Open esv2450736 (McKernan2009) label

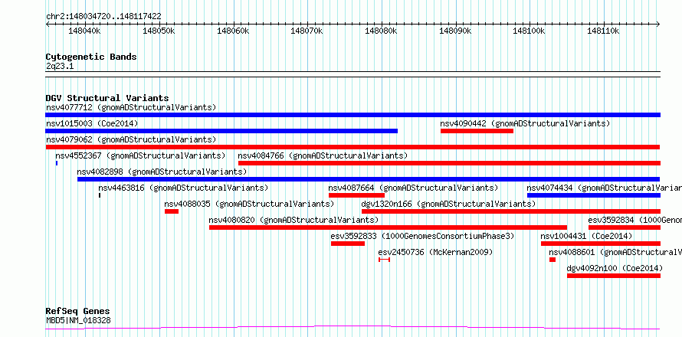coord(435,252)
